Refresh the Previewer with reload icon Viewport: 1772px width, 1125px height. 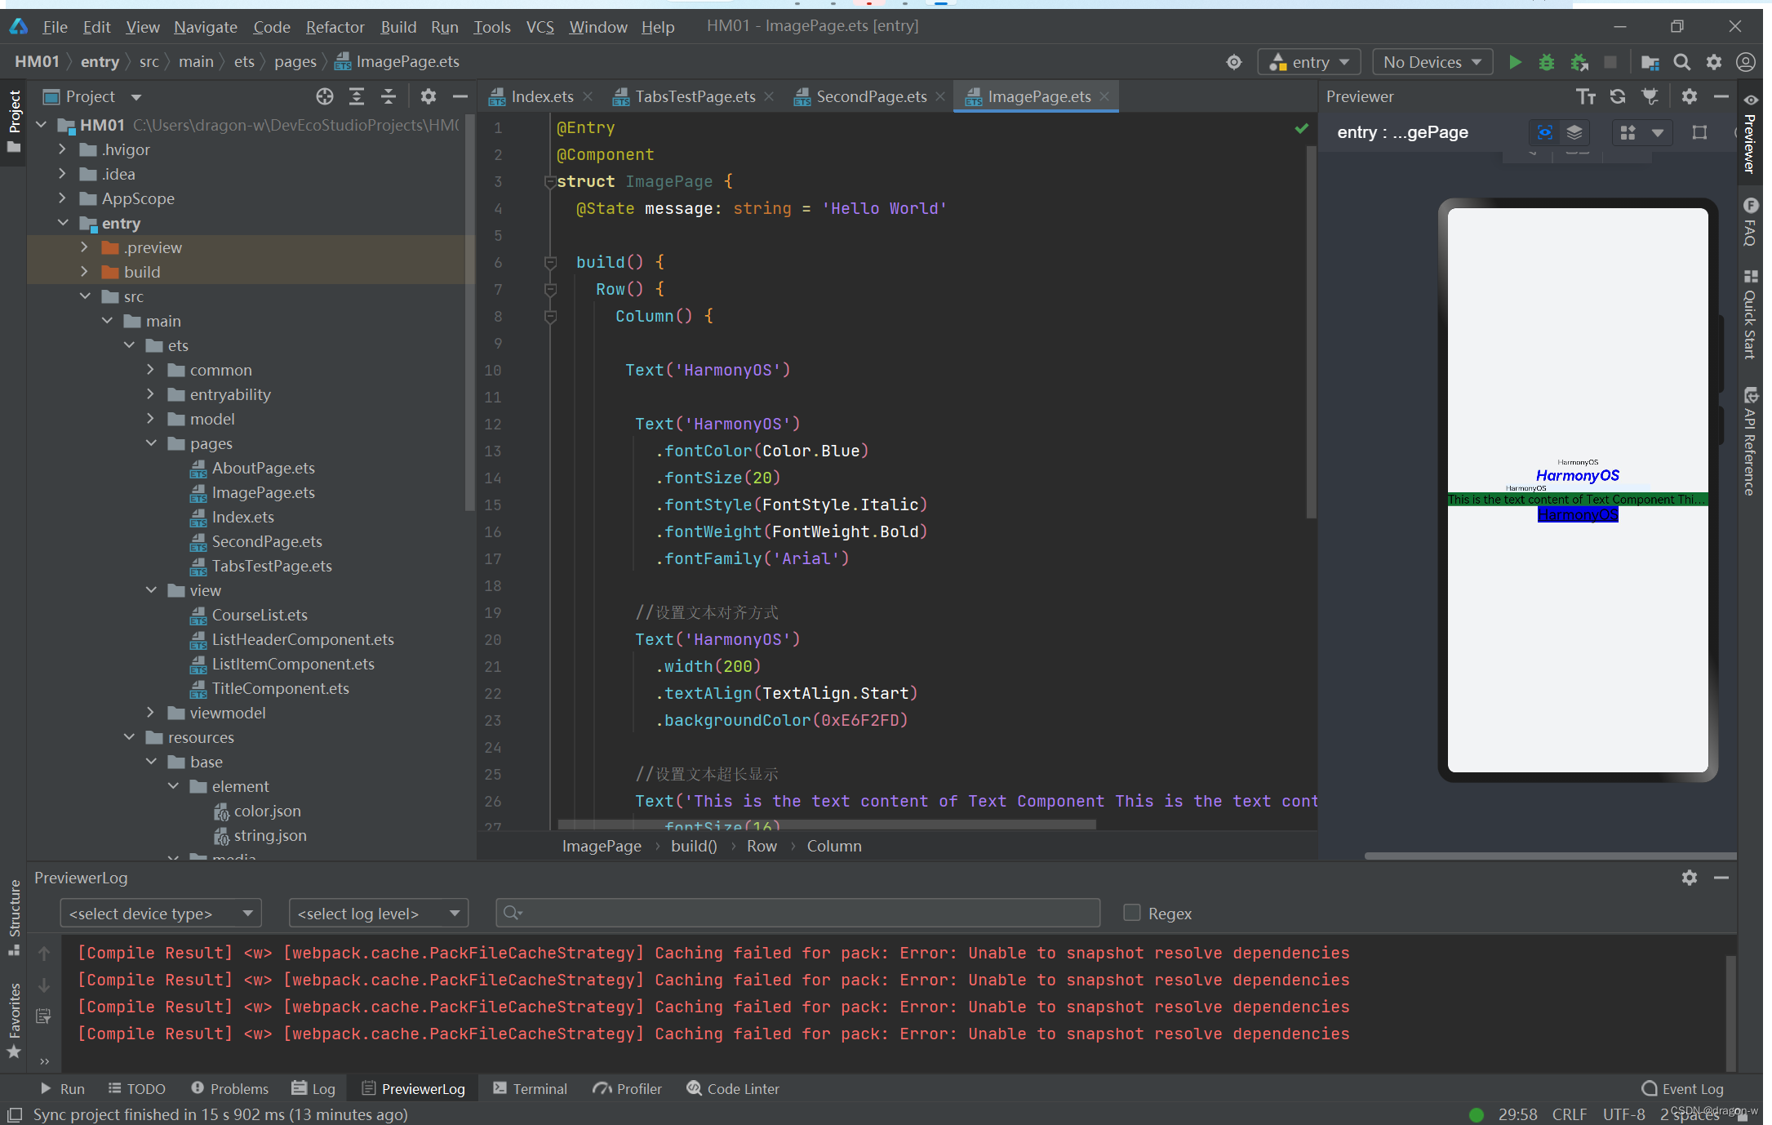(x=1618, y=96)
